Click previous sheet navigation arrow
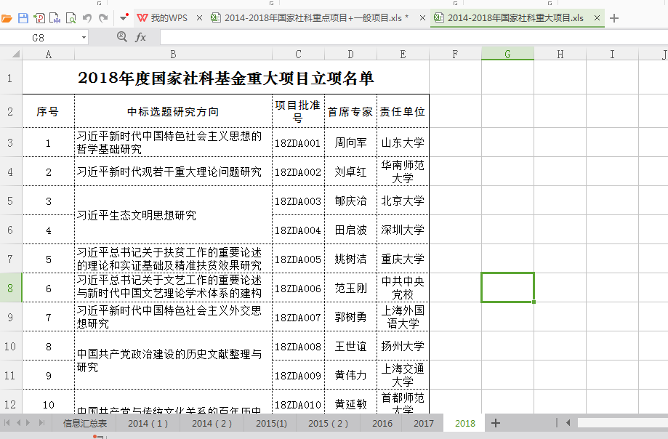 click(18, 423)
